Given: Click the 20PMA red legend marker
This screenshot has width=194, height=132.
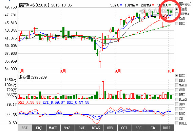Looking at the screenshot, I should click(153, 5).
